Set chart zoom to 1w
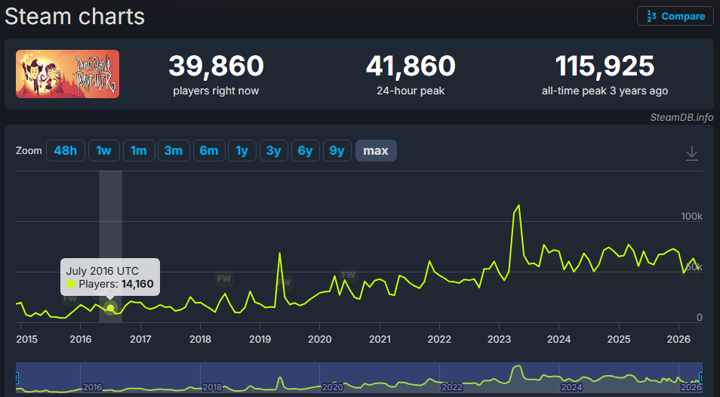Viewport: 720px width, 397px height. 104,150
